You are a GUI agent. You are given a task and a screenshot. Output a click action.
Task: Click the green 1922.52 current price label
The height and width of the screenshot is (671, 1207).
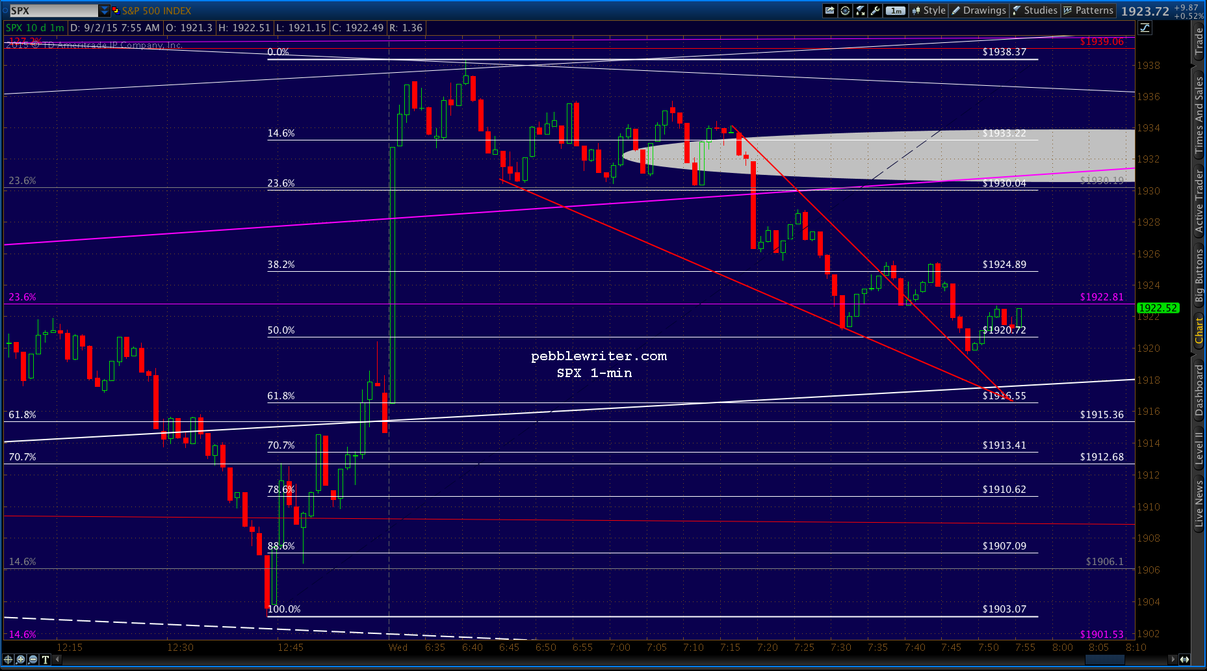point(1158,308)
